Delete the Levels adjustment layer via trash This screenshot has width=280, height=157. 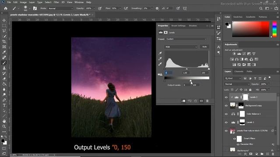coord(207,101)
